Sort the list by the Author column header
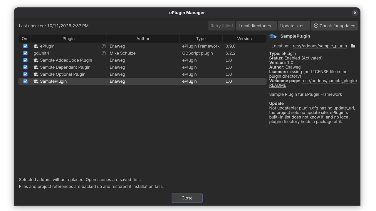The width and height of the screenshot is (376, 211). 143,39
